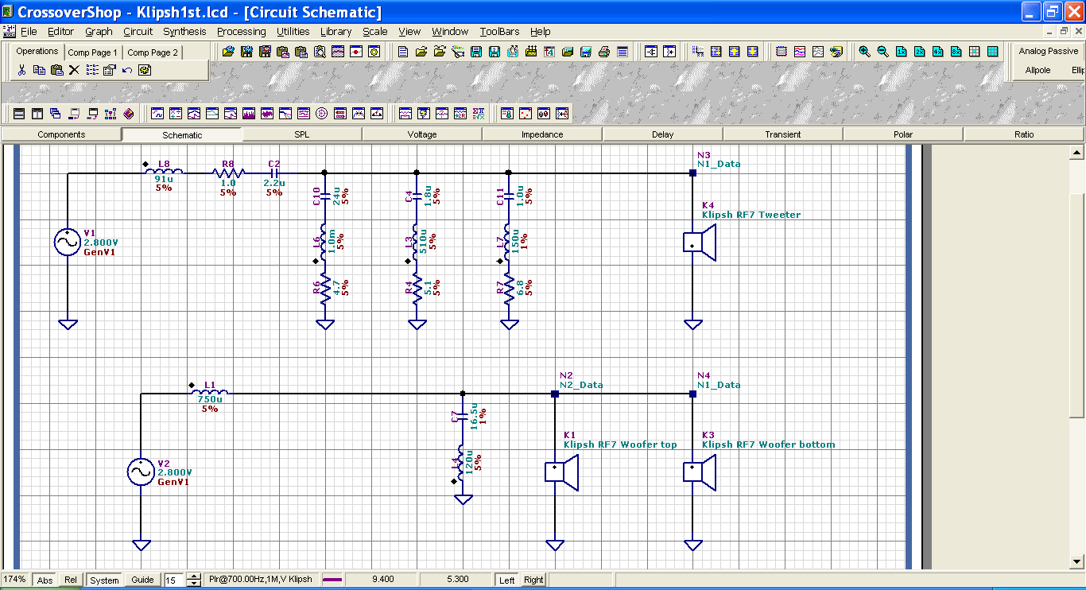Click the Zoom Out magnifier icon
This screenshot has height=590, width=1086.
[x=882, y=52]
